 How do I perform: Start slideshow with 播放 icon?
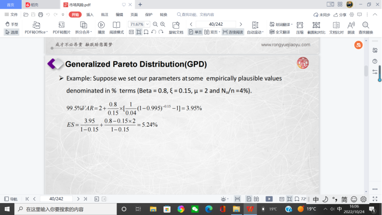(101, 25)
